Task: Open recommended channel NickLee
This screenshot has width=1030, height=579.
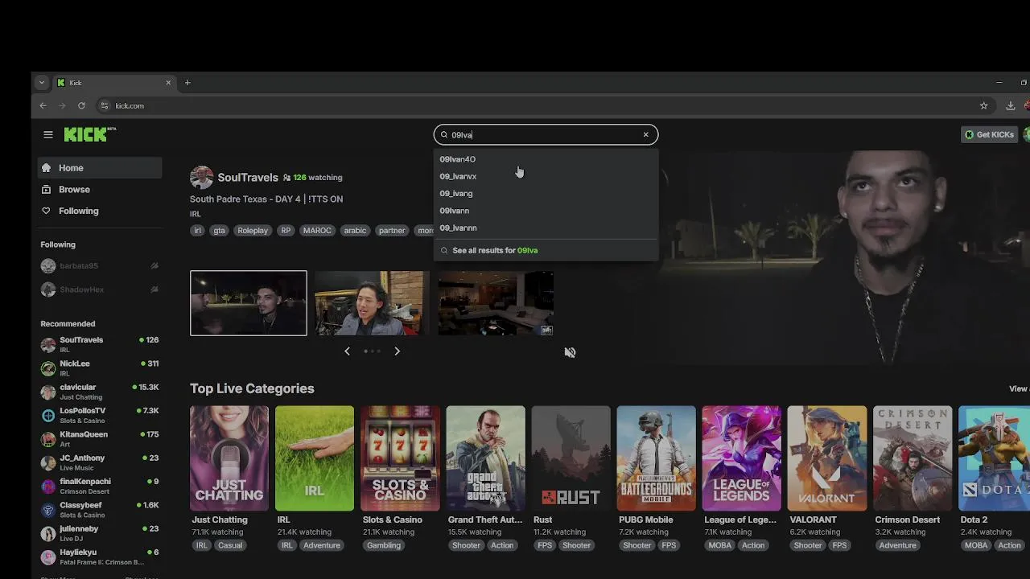Action: pos(100,368)
